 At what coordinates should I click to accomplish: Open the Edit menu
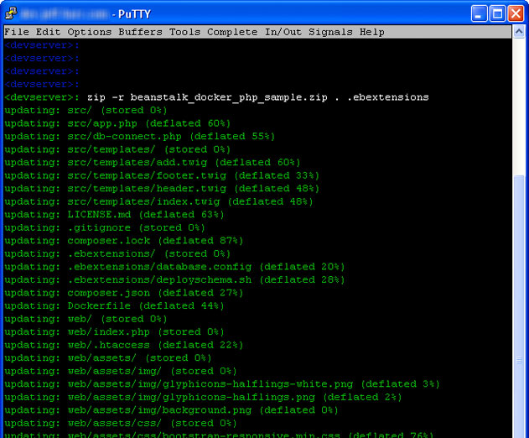click(49, 32)
